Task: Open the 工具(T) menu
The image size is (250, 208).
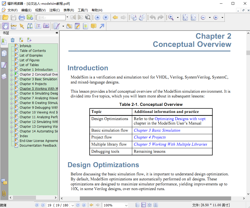Action: [83, 10]
